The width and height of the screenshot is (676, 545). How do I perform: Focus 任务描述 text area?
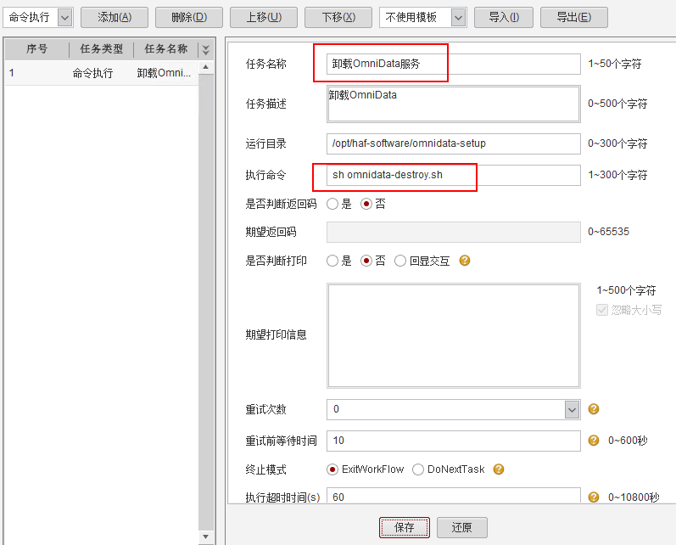(453, 104)
